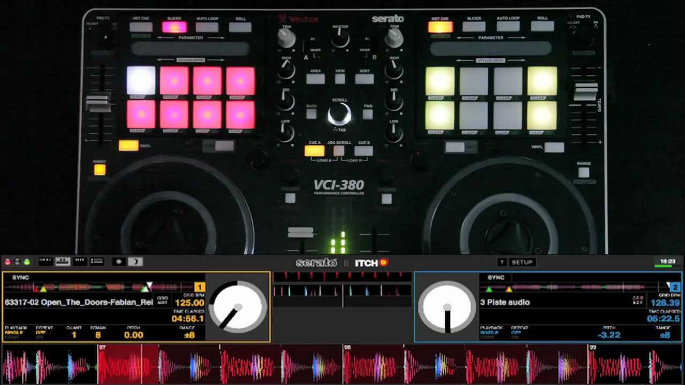Select AUTO LOOP mode on deck B
This screenshot has height=385, width=685.
[508, 26]
